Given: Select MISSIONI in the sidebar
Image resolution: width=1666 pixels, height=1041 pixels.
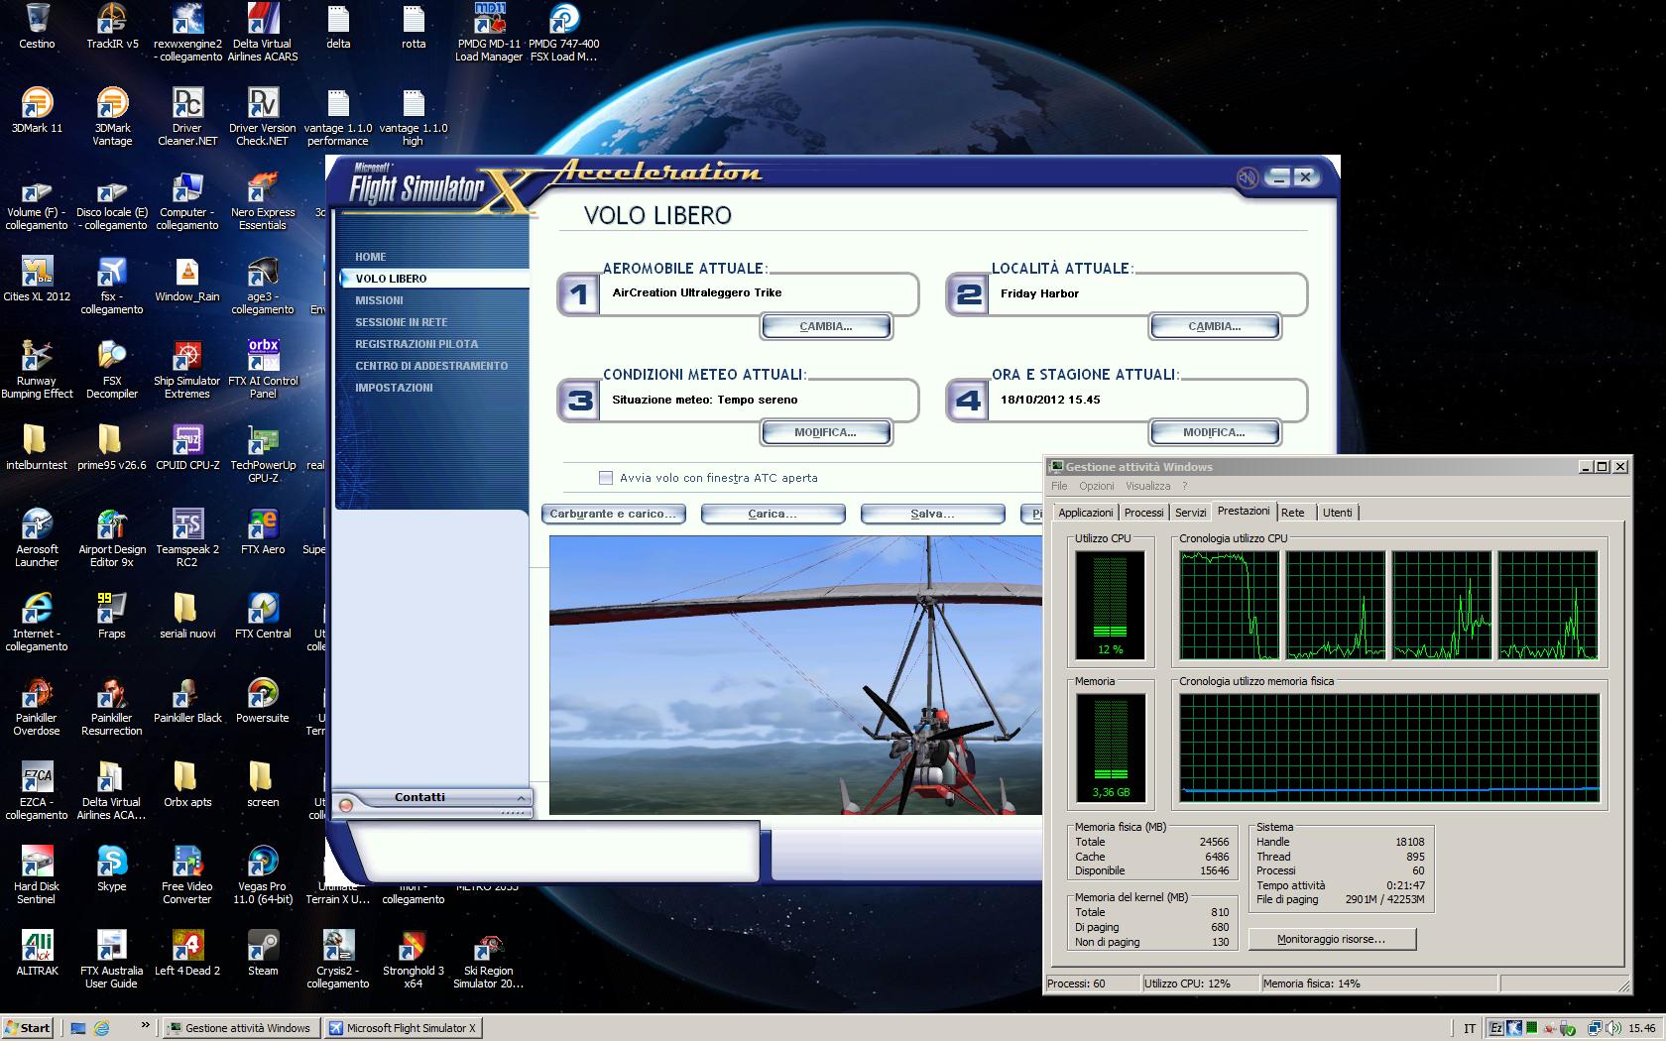Looking at the screenshot, I should click(379, 300).
